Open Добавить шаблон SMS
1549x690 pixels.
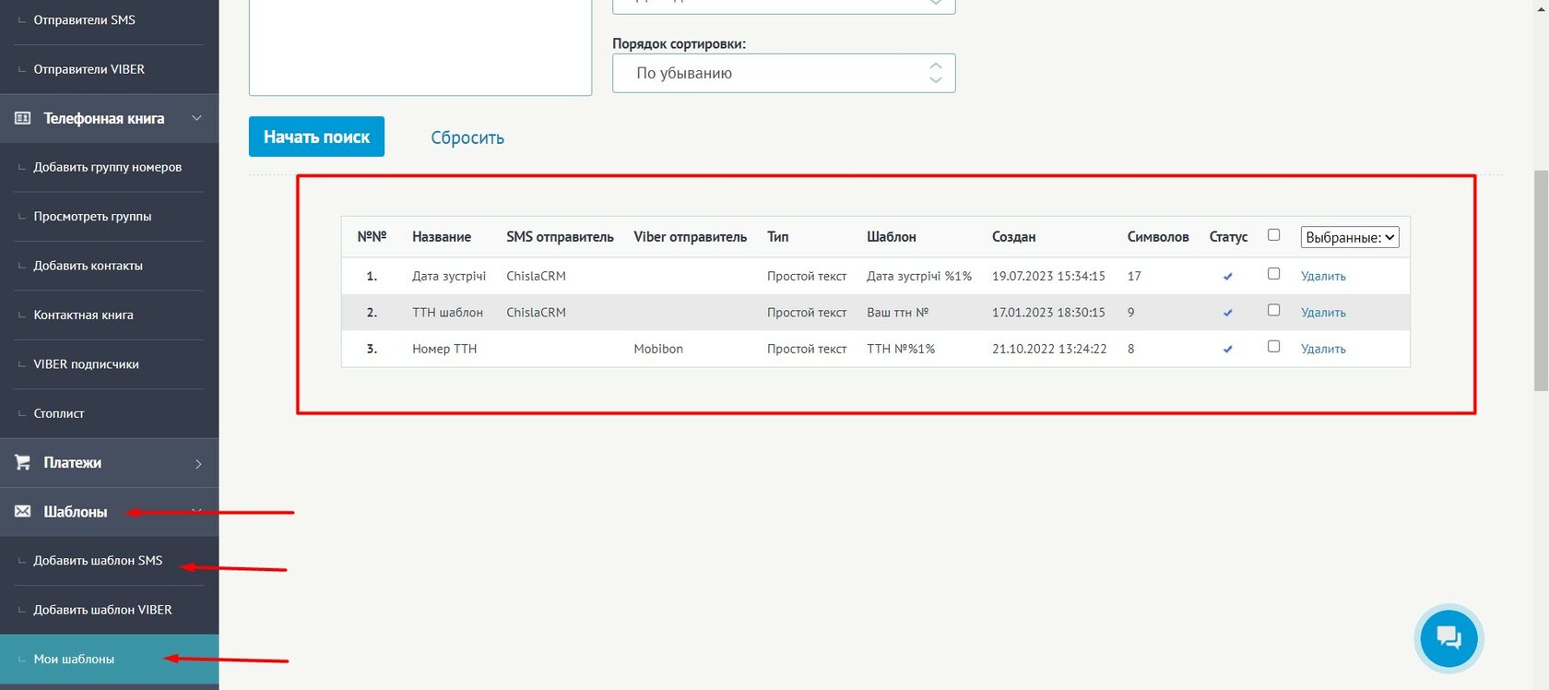click(98, 560)
